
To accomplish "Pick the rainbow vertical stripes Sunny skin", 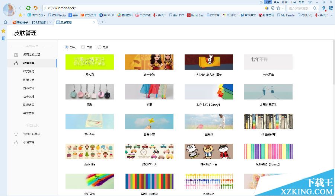I will pyautogui.click(x=268, y=151).
